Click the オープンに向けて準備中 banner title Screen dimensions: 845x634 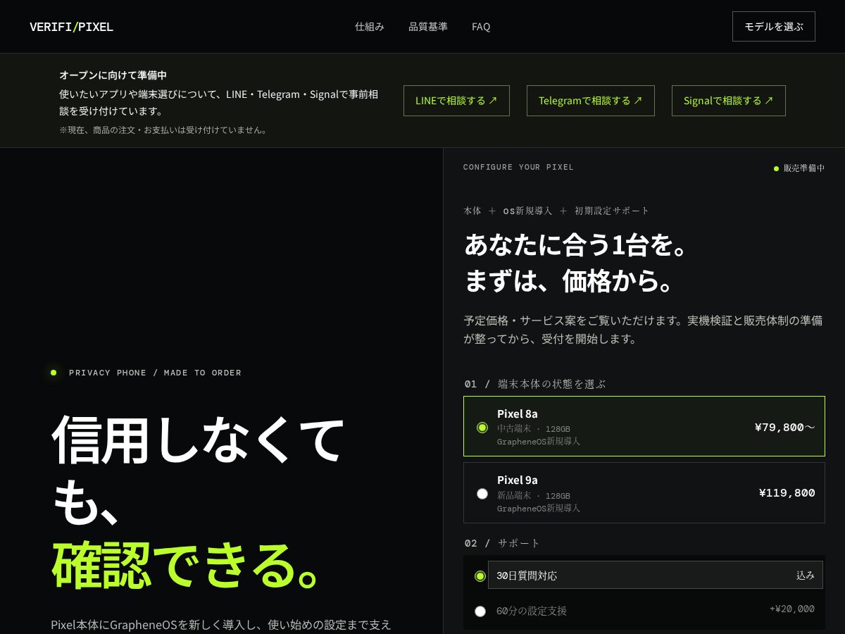tap(113, 75)
